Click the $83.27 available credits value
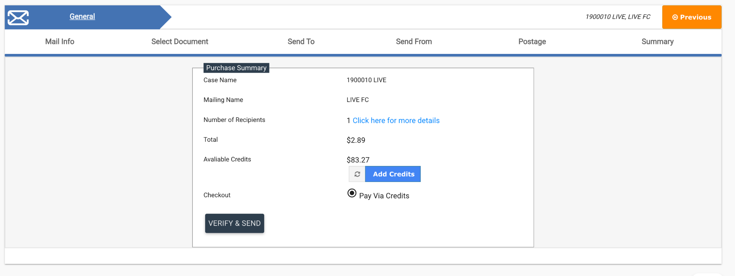 [x=358, y=160]
